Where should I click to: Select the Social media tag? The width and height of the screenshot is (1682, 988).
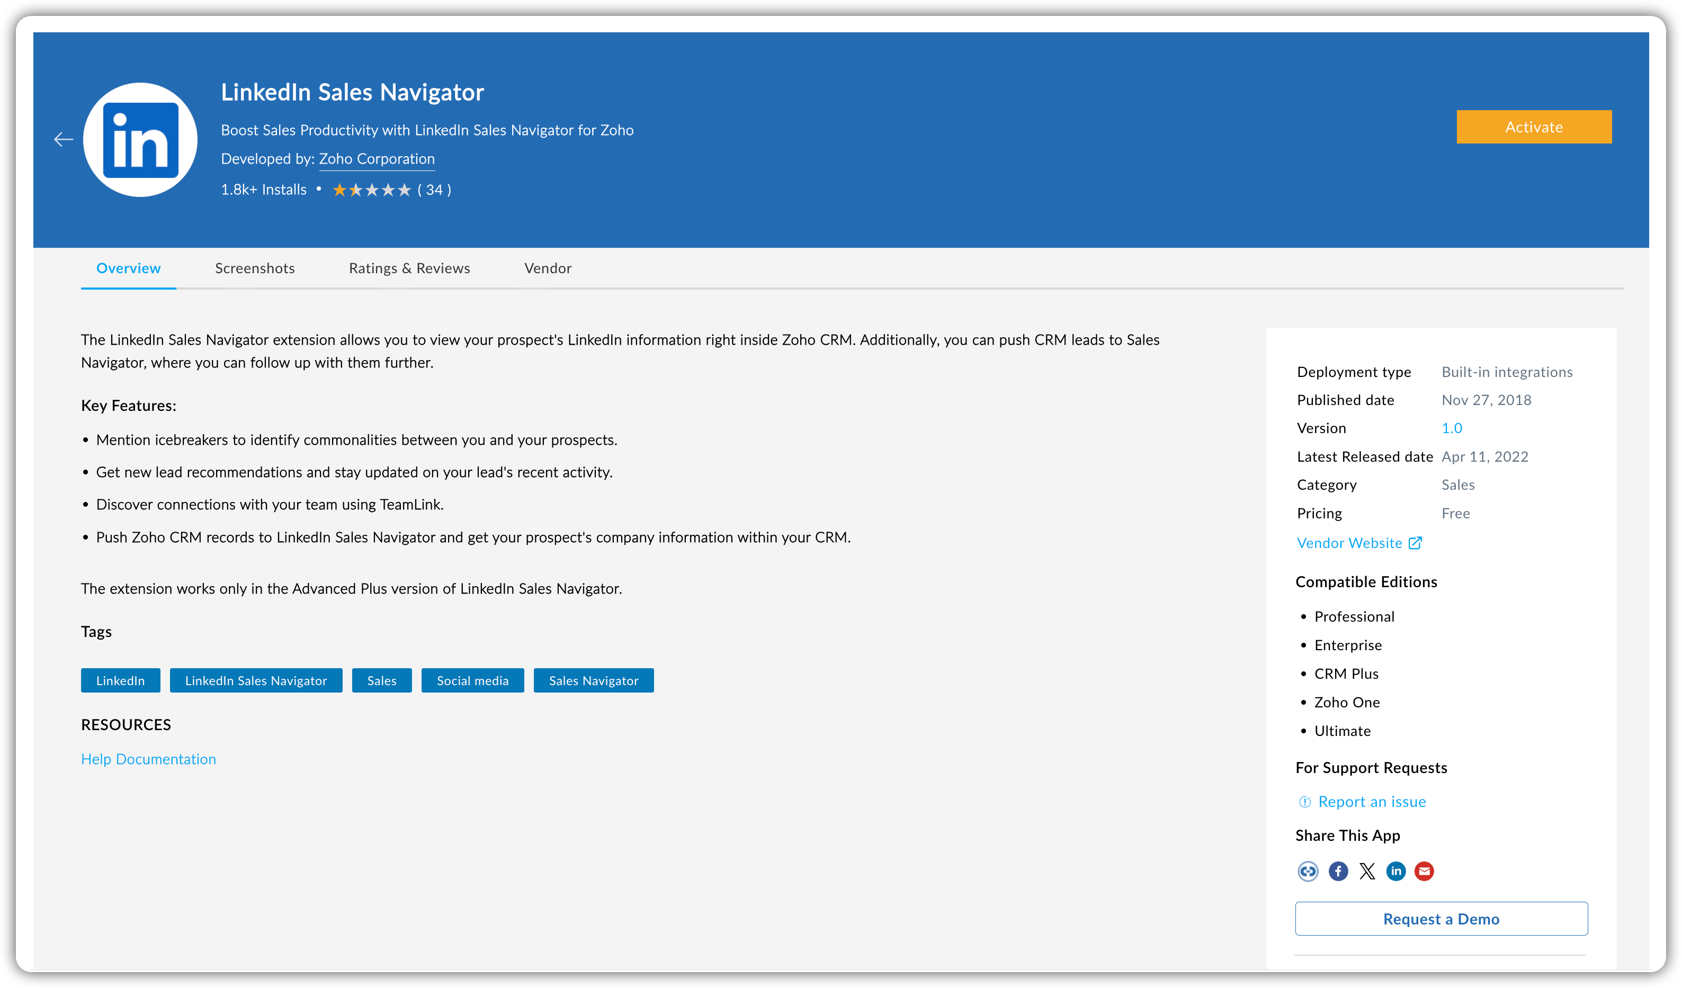[472, 680]
